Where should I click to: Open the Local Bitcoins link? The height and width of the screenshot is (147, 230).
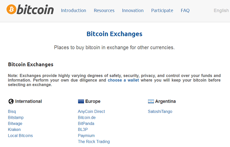coord(20,136)
